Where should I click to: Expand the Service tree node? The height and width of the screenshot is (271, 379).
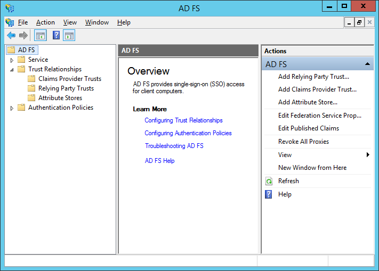click(x=12, y=60)
